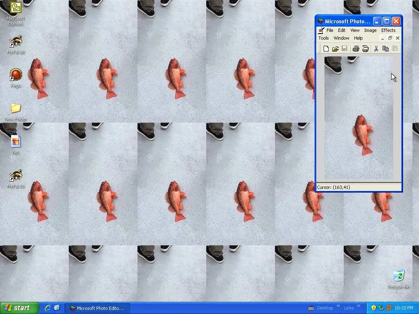419x314 pixels.
Task: Click the Microsoft Photo Editor title bar text
Action: (x=347, y=21)
